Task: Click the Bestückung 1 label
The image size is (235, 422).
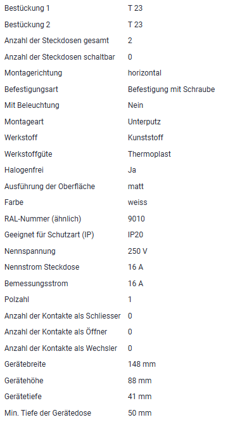Action: [x=27, y=8]
